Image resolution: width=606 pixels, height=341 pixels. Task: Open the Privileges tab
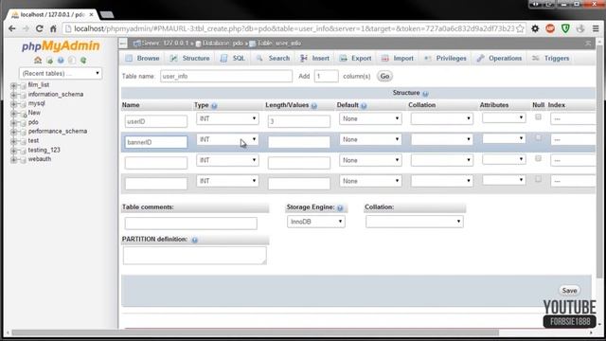pyautogui.click(x=445, y=59)
